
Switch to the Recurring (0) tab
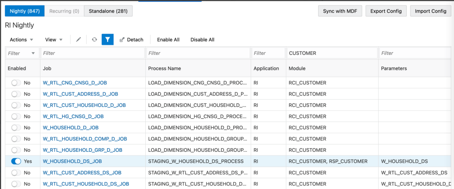point(64,11)
